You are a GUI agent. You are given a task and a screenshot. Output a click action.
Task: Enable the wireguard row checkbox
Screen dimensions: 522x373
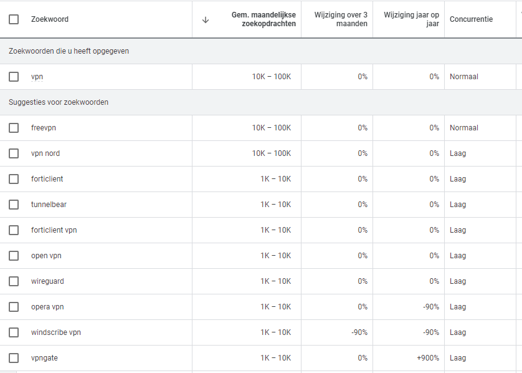coord(14,281)
